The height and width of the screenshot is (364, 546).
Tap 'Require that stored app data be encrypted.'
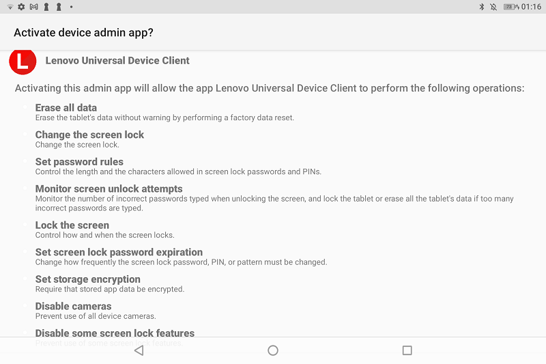coord(110,289)
